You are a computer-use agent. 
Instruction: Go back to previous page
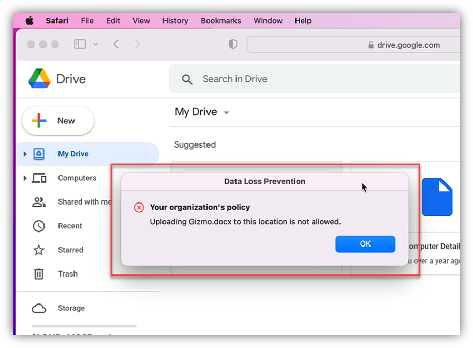coord(116,45)
